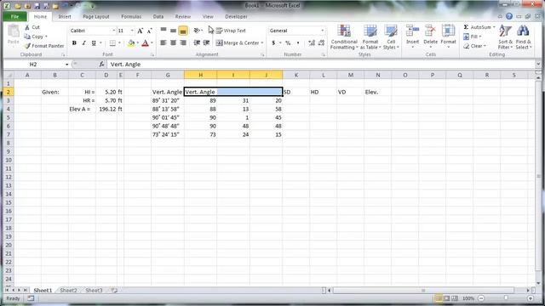Open the Calibri font name dropdown
Viewport: 545px width, 306px height.
[113, 31]
